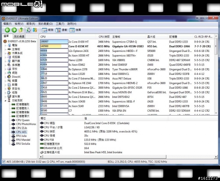The height and width of the screenshot is (181, 220).
Task: Click the Refresh toolbar icon
Action: (x=28, y=30)
